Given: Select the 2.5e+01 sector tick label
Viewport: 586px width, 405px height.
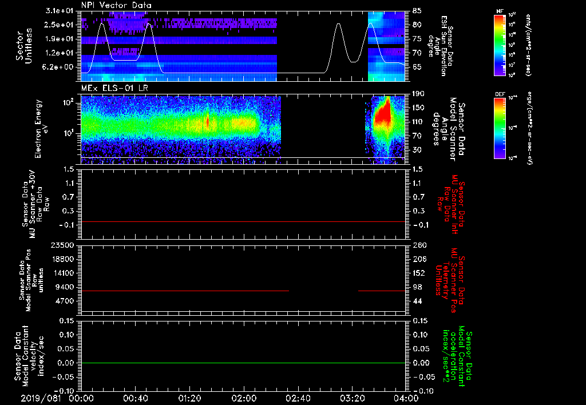Looking at the screenshot, I should click(x=59, y=25).
